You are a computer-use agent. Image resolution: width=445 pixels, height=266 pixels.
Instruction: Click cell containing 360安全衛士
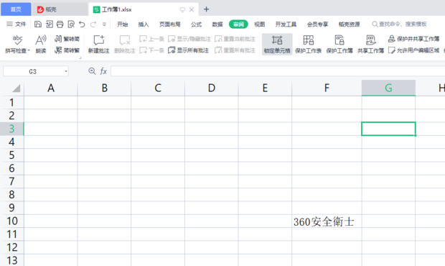tap(327, 221)
